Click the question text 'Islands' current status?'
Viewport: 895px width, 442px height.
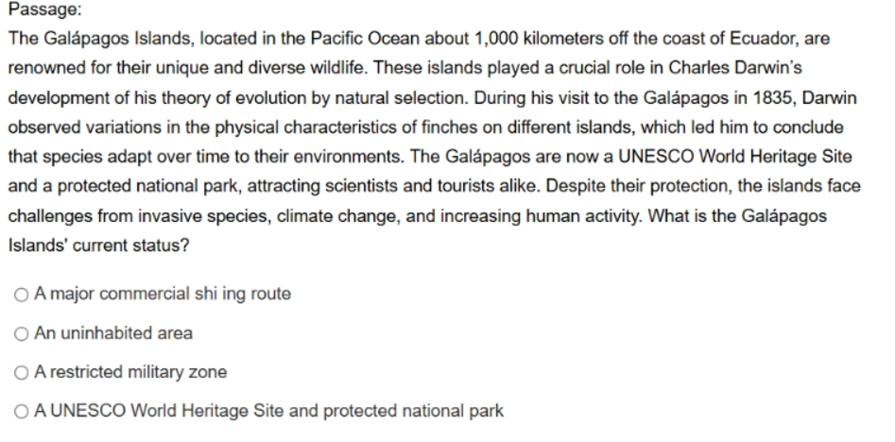pyautogui.click(x=98, y=246)
